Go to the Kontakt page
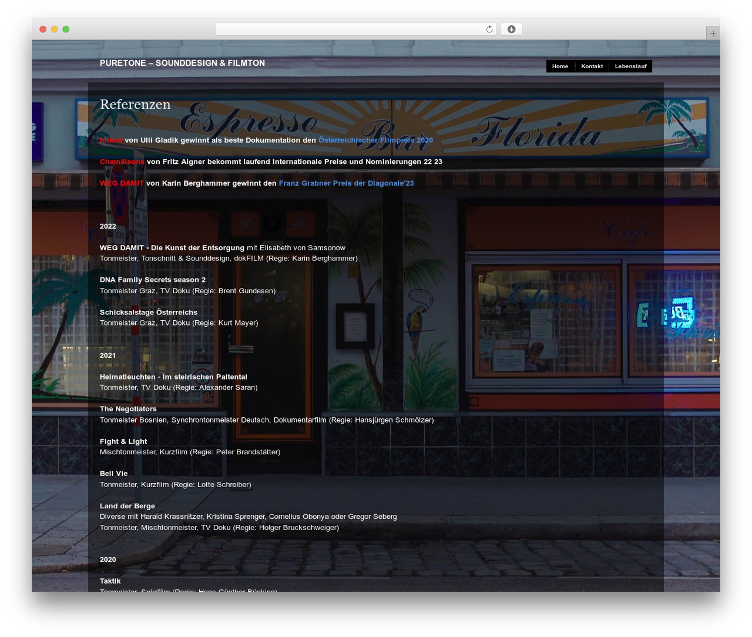752x637 pixels. pyautogui.click(x=592, y=66)
